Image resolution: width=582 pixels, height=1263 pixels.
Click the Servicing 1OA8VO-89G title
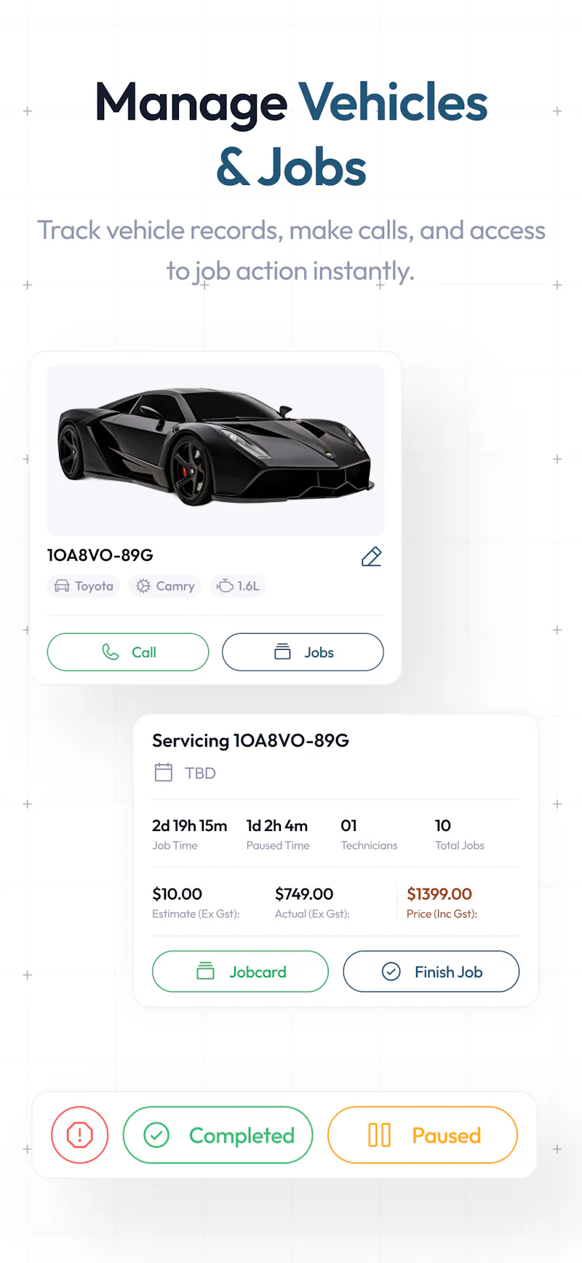point(250,741)
